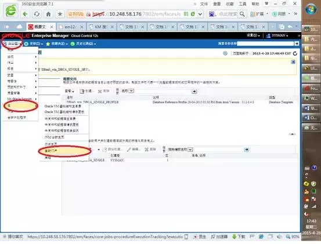321x244 pixels.
Task: Open the 设置 Setup dropdown
Action: pos(253,35)
